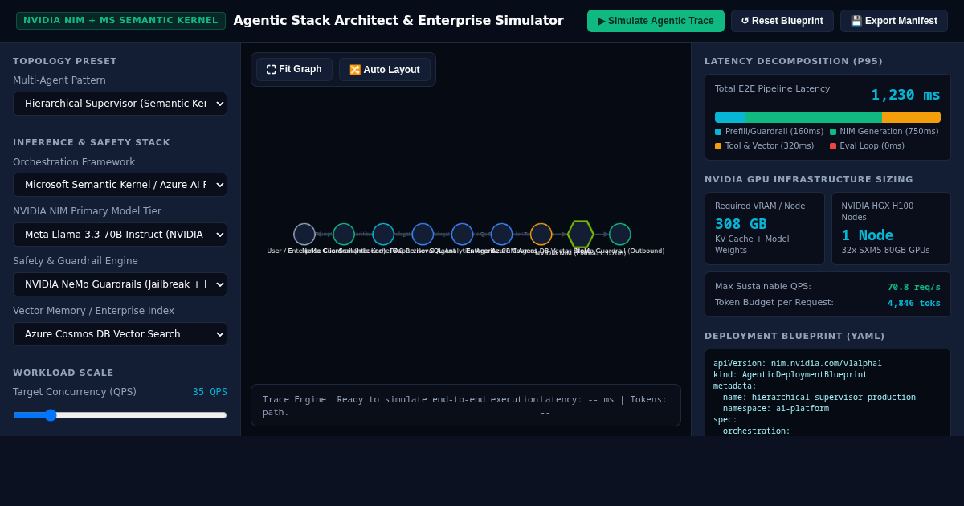Click Export Manifest button
This screenshot has height=506, width=964.
[894, 21]
